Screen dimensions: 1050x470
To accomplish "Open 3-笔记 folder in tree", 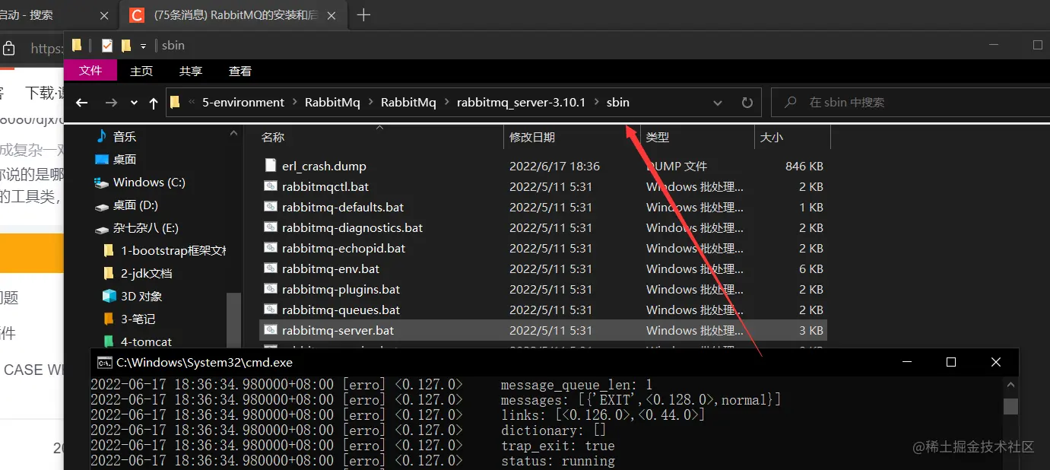I will pos(138,319).
